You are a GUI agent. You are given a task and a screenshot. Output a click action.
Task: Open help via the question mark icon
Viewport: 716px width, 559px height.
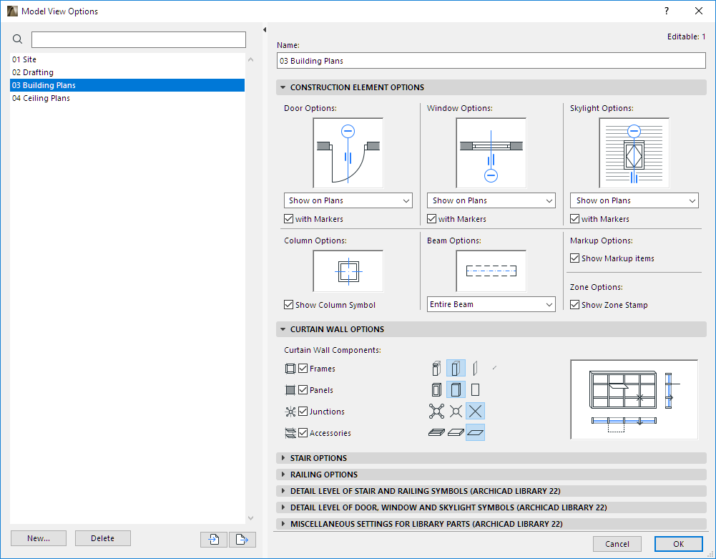(666, 11)
